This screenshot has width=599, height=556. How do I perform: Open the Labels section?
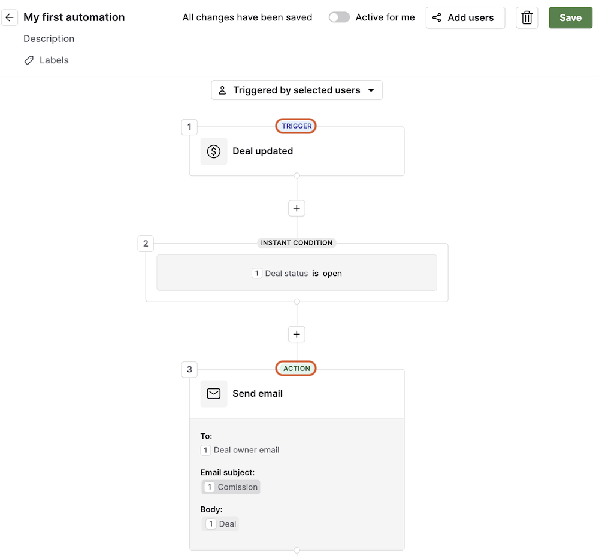(53, 60)
